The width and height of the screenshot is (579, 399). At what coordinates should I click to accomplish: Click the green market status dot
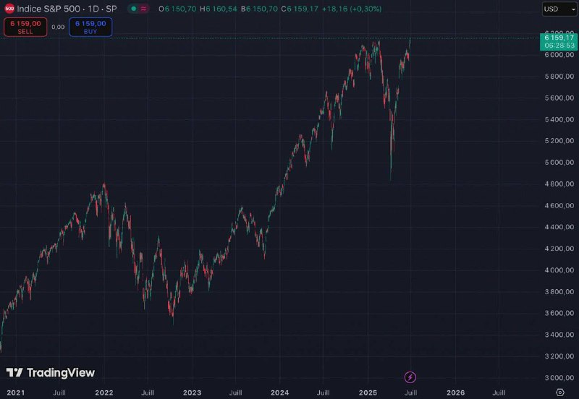point(134,9)
